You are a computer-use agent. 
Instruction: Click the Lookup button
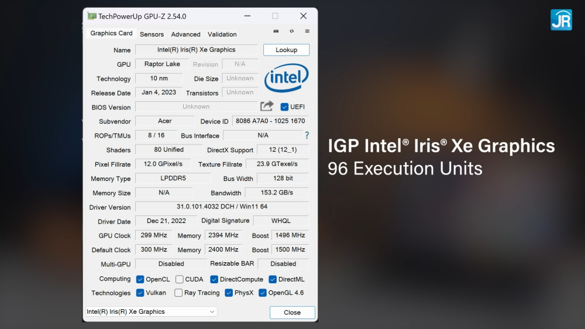tap(287, 50)
